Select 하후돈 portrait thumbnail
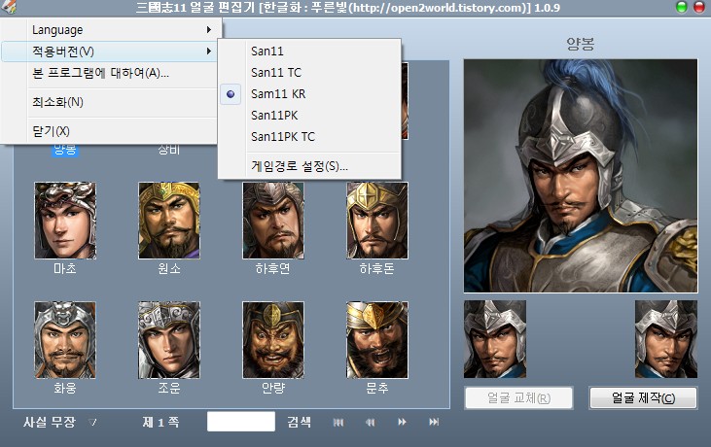This screenshot has width=711, height=447. click(x=377, y=221)
